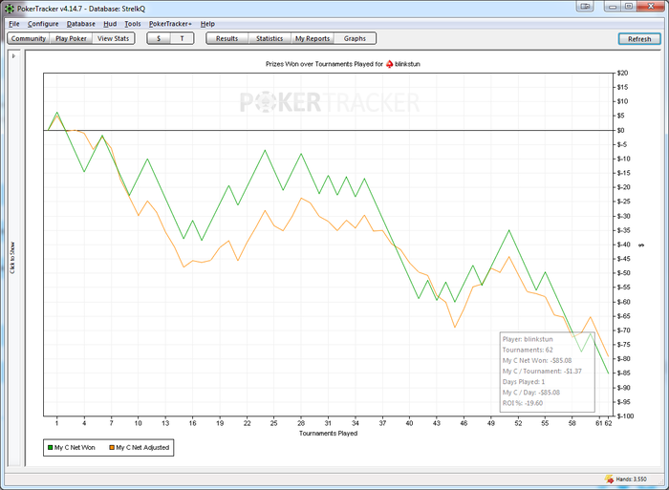Open the Configure menu
The image size is (669, 490).
pyautogui.click(x=43, y=24)
